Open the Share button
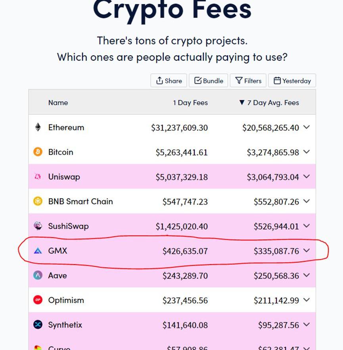The image size is (343, 350). [x=169, y=81]
